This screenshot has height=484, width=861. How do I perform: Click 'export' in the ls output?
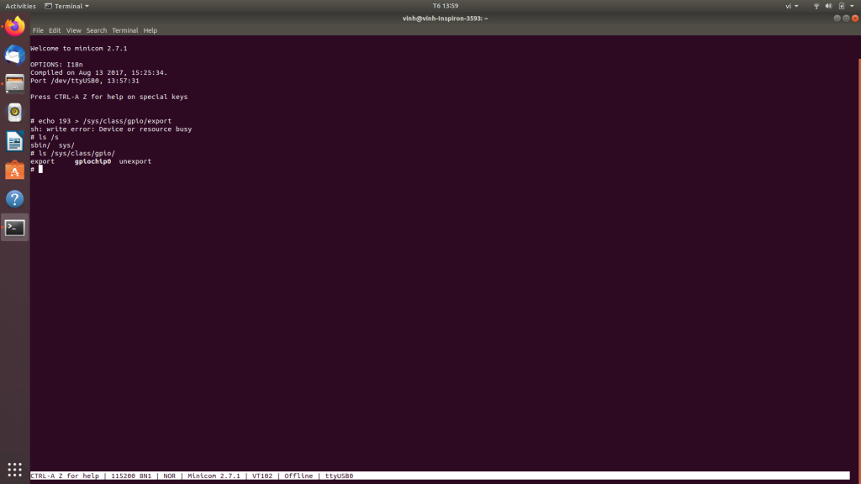click(42, 161)
